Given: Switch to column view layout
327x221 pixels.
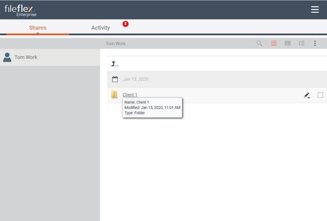Looking at the screenshot, I should tap(287, 43).
